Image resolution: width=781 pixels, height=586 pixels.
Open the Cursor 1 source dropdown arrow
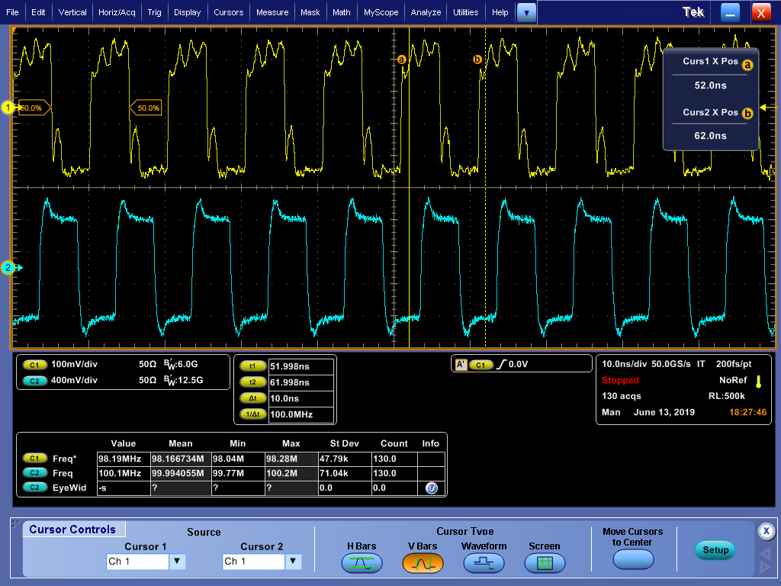click(x=177, y=561)
